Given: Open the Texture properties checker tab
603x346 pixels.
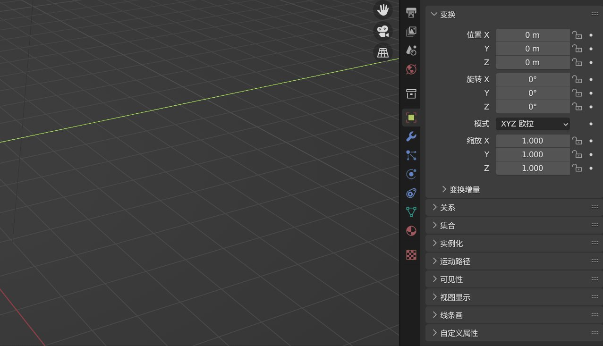Looking at the screenshot, I should pos(411,255).
